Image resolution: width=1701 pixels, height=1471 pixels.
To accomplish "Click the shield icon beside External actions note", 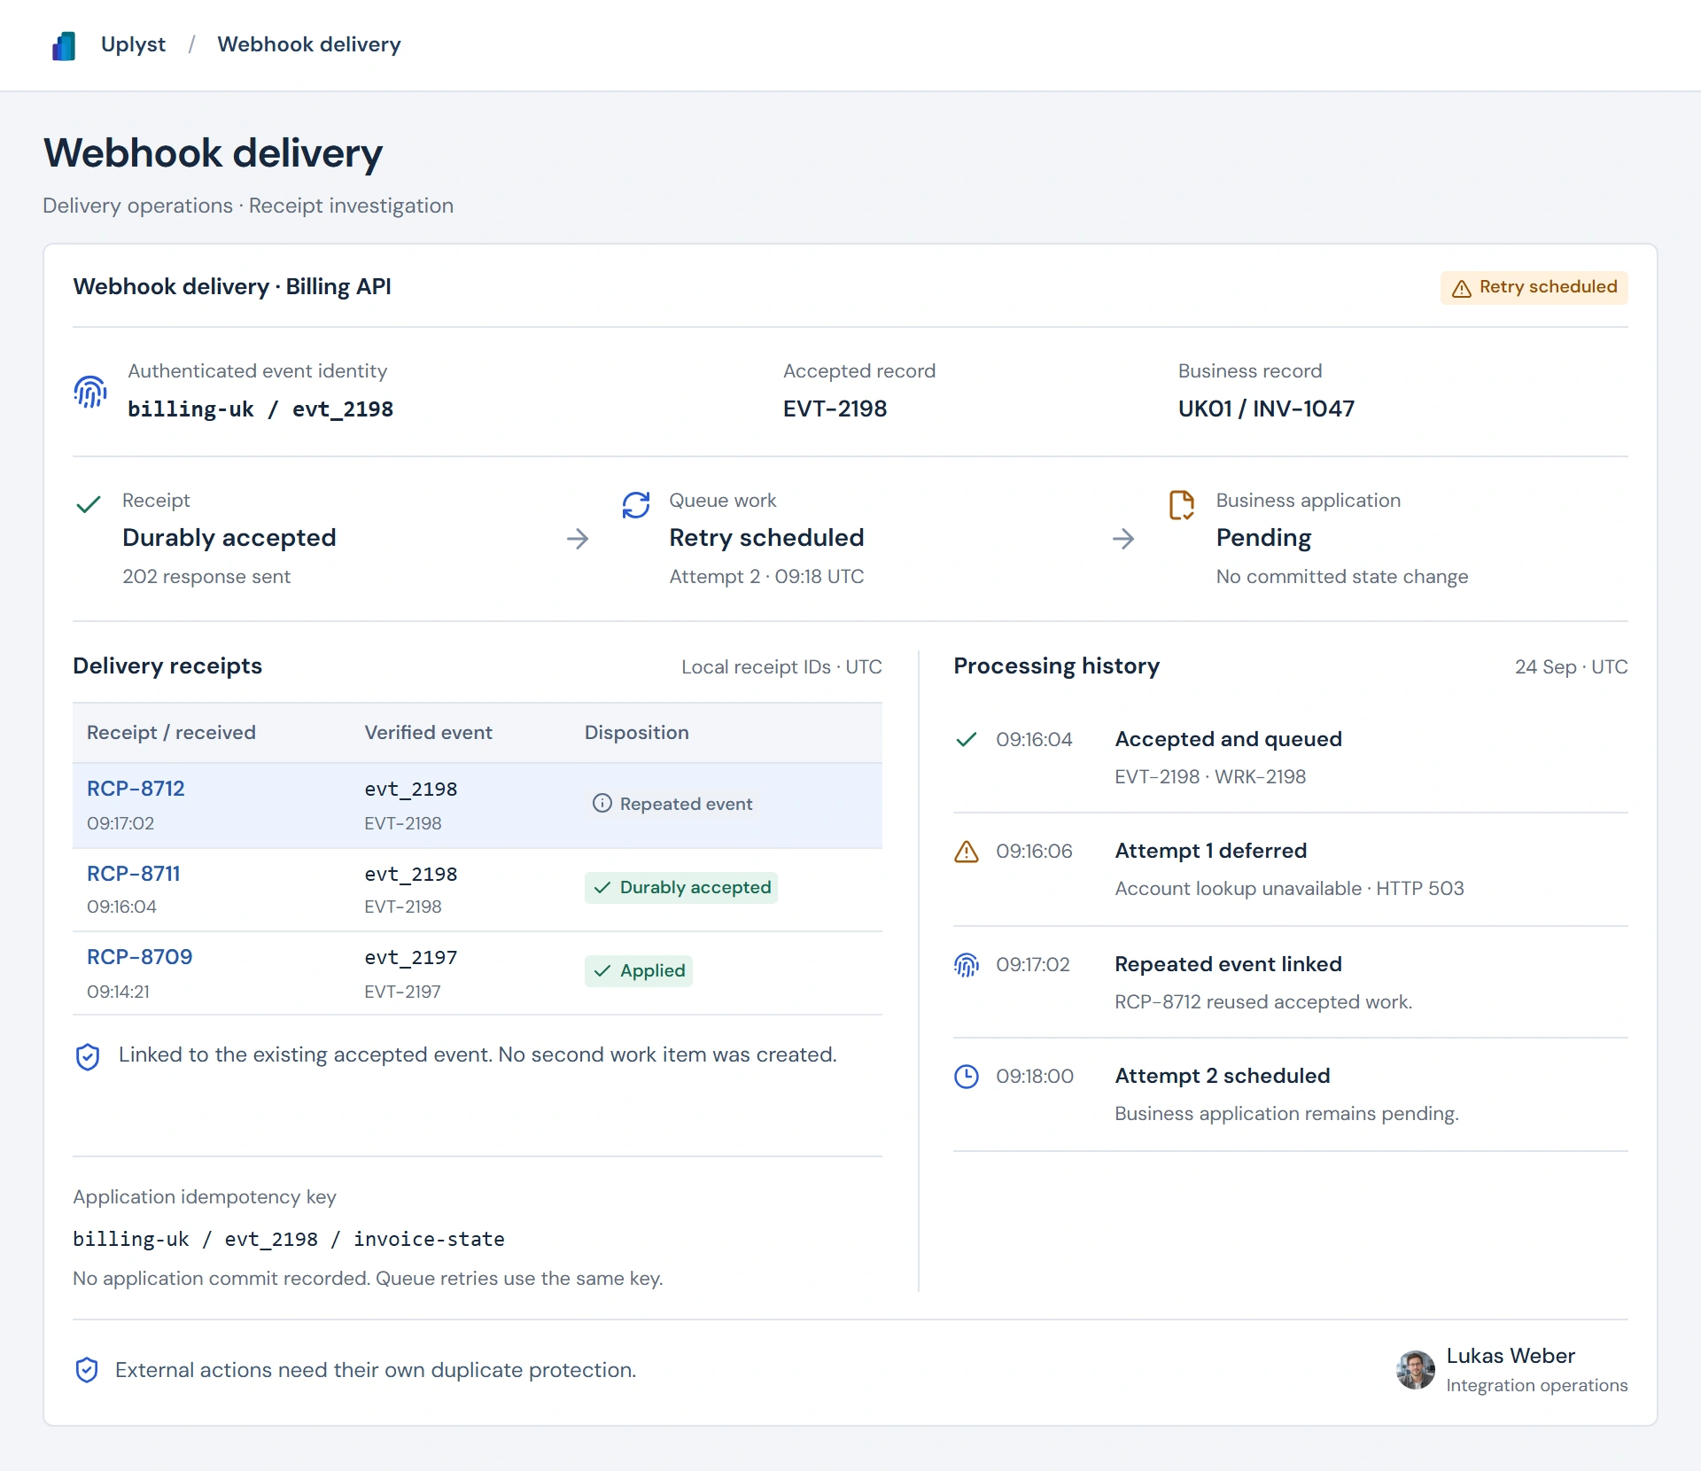I will (x=87, y=1370).
